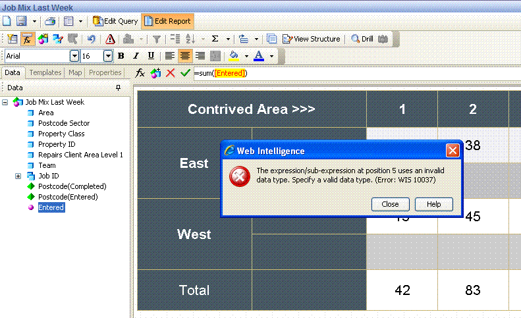Viewport: 521px width, 318px height.
Task: Toggle Bold formatting
Action: pyautogui.click(x=121, y=56)
